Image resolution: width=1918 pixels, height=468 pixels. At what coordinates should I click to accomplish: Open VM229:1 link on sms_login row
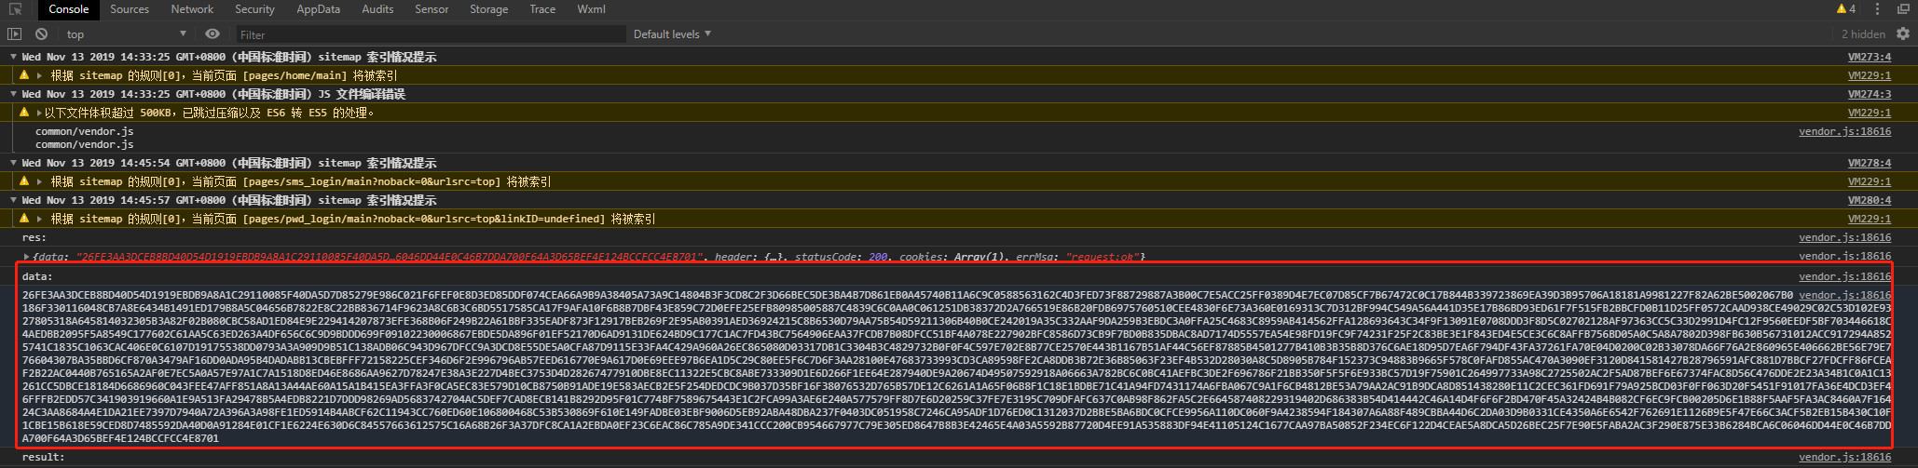pyautogui.click(x=1870, y=181)
